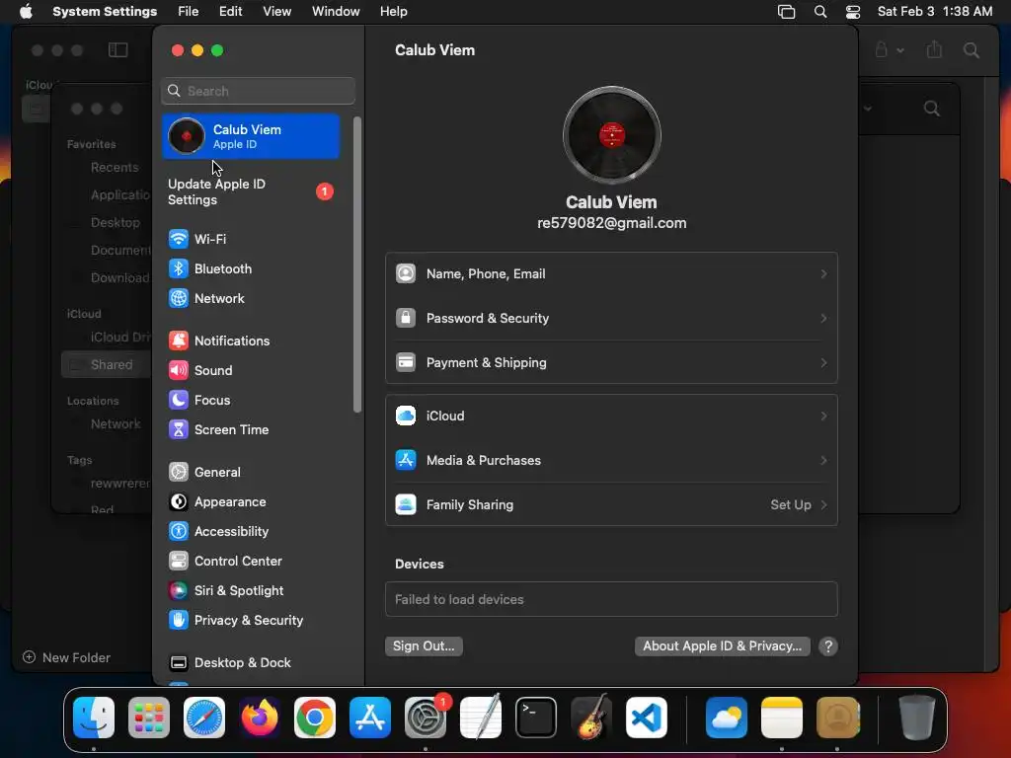Click Stage Manager icon in menu bar
The height and width of the screenshot is (758, 1011).
click(x=786, y=12)
